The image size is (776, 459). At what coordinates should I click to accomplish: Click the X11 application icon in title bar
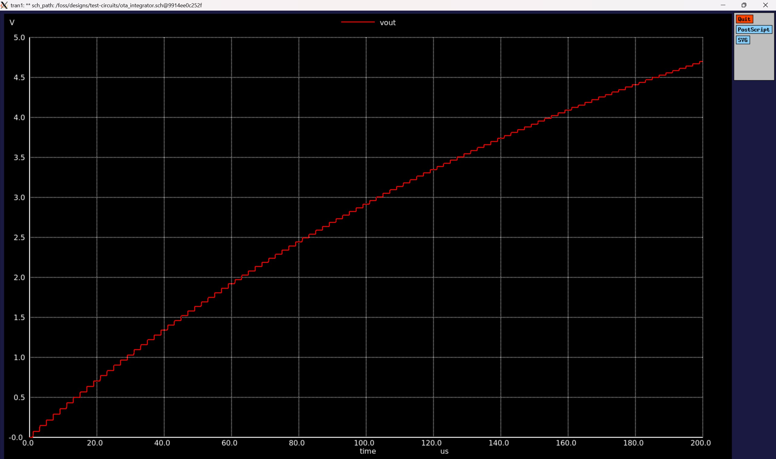click(x=4, y=5)
